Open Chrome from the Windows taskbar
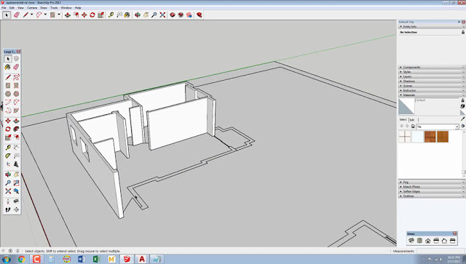The width and height of the screenshot is (466, 264). tap(21, 259)
